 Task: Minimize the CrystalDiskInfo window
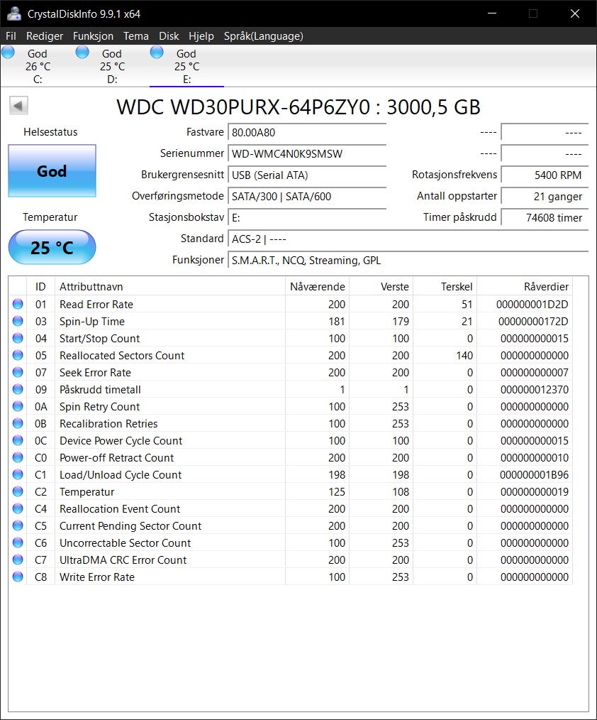(x=492, y=13)
